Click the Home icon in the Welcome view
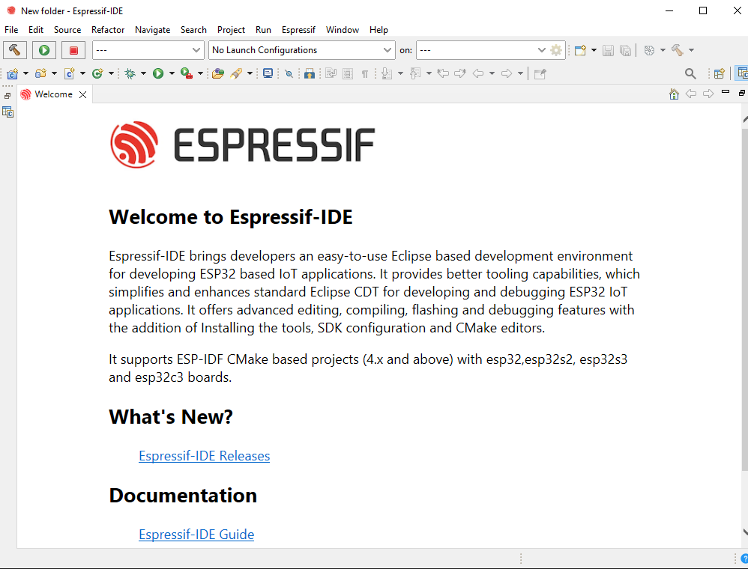Screen dimensions: 748x569 coord(674,94)
